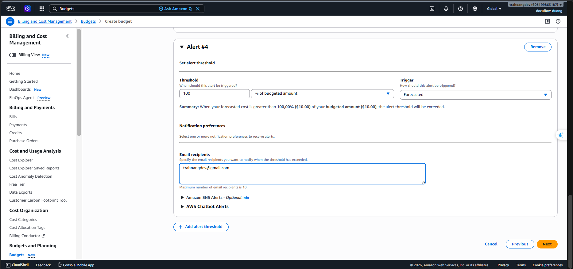
Task: Open Cost Anomaly Detection
Action: point(31,176)
